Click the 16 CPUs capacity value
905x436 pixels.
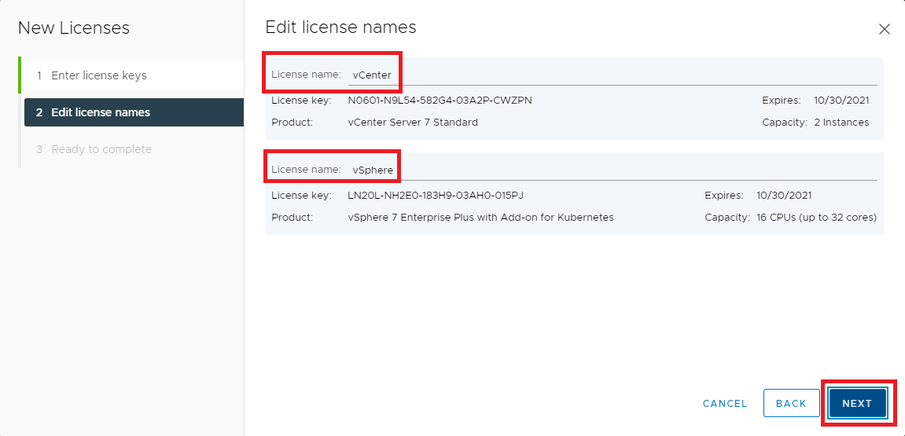[x=815, y=218]
